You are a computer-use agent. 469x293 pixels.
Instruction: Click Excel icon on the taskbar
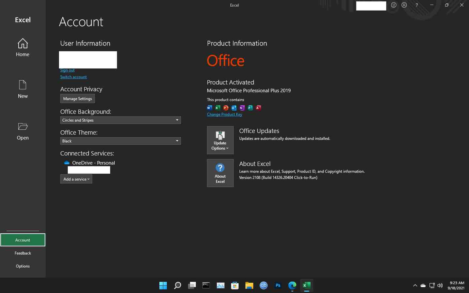point(306,285)
